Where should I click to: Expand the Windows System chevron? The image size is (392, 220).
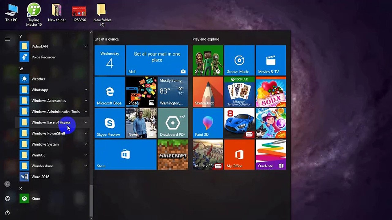[86, 144]
